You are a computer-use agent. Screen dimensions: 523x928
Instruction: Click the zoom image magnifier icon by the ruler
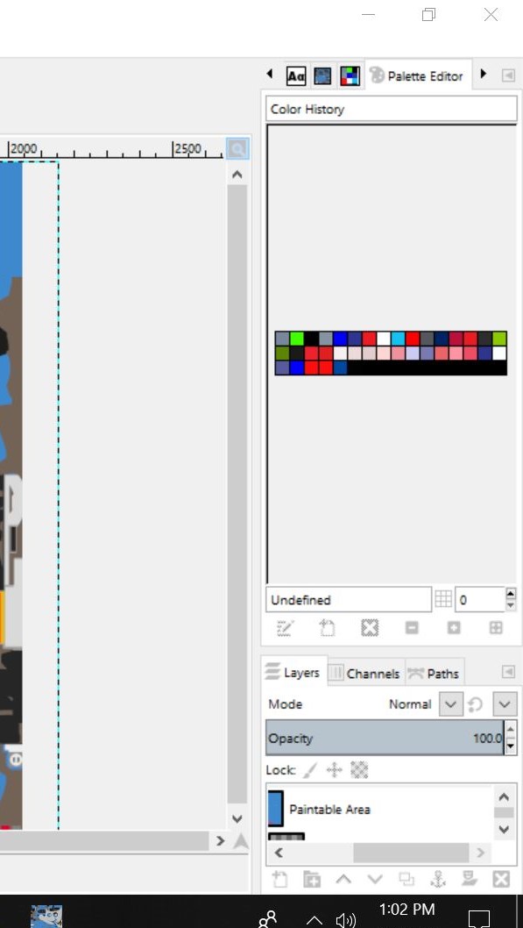[x=237, y=148]
